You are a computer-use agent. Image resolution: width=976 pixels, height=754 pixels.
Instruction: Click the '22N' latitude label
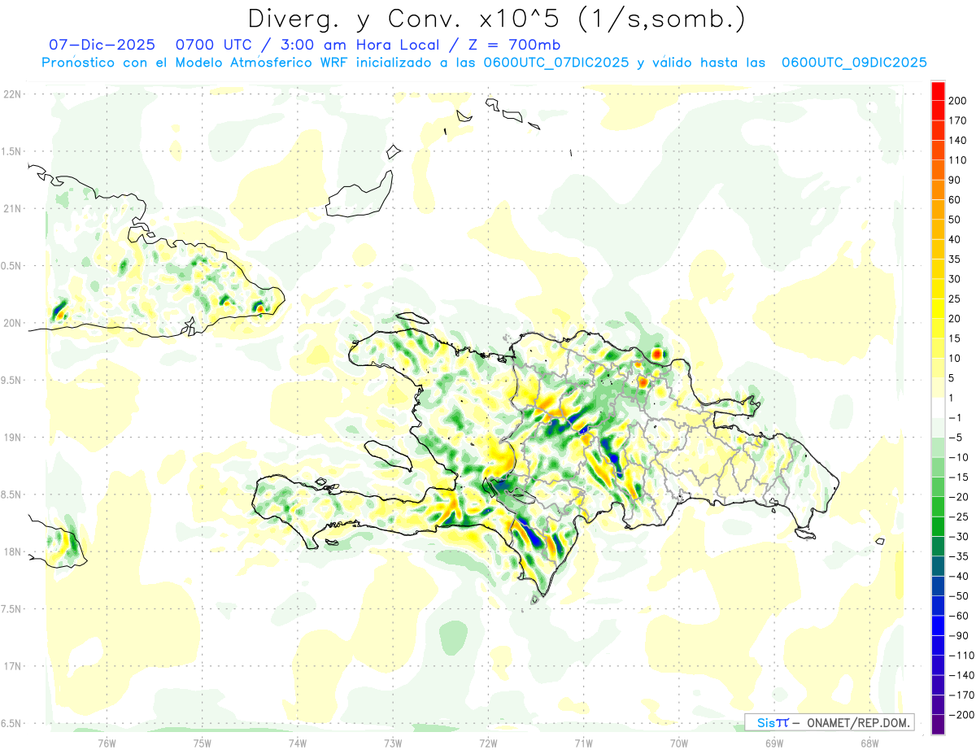pyautogui.click(x=11, y=94)
